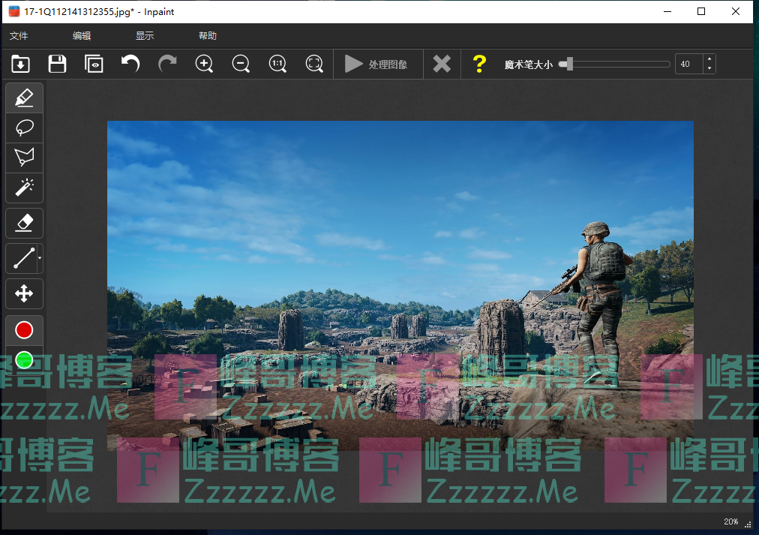Open the 文件 menu
Screen dimensions: 759x535
(19, 35)
